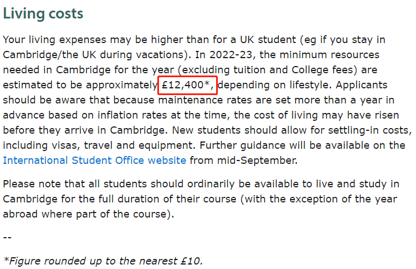The width and height of the screenshot is (416, 269).
Task: Click 'Please note' at the second paragraph start
Action: pos(29,185)
